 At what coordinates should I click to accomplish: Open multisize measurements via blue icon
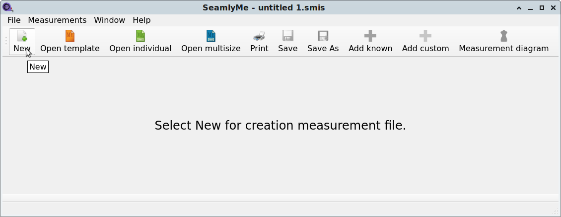tap(210, 36)
